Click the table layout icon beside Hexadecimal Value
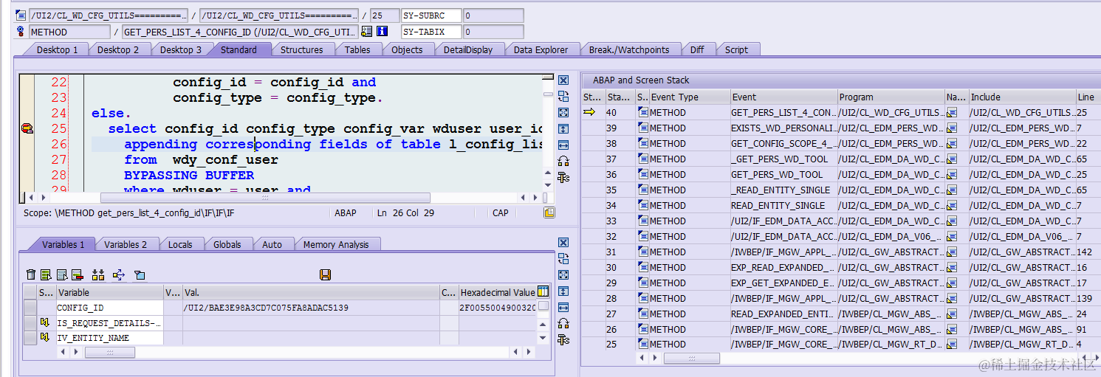This screenshot has width=1101, height=377. point(543,291)
